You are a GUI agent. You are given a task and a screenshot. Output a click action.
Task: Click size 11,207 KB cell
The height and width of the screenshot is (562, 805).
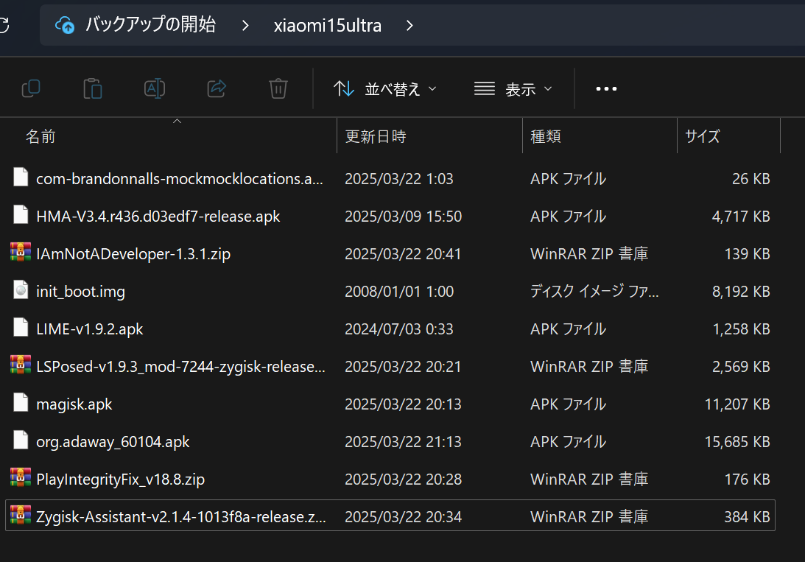[x=737, y=404]
